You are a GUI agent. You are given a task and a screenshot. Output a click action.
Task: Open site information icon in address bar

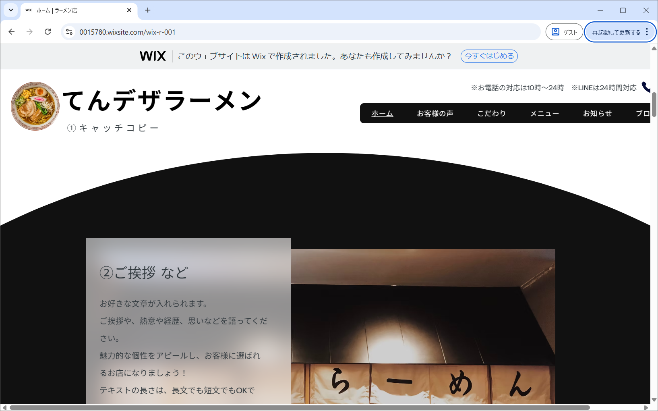tap(69, 32)
